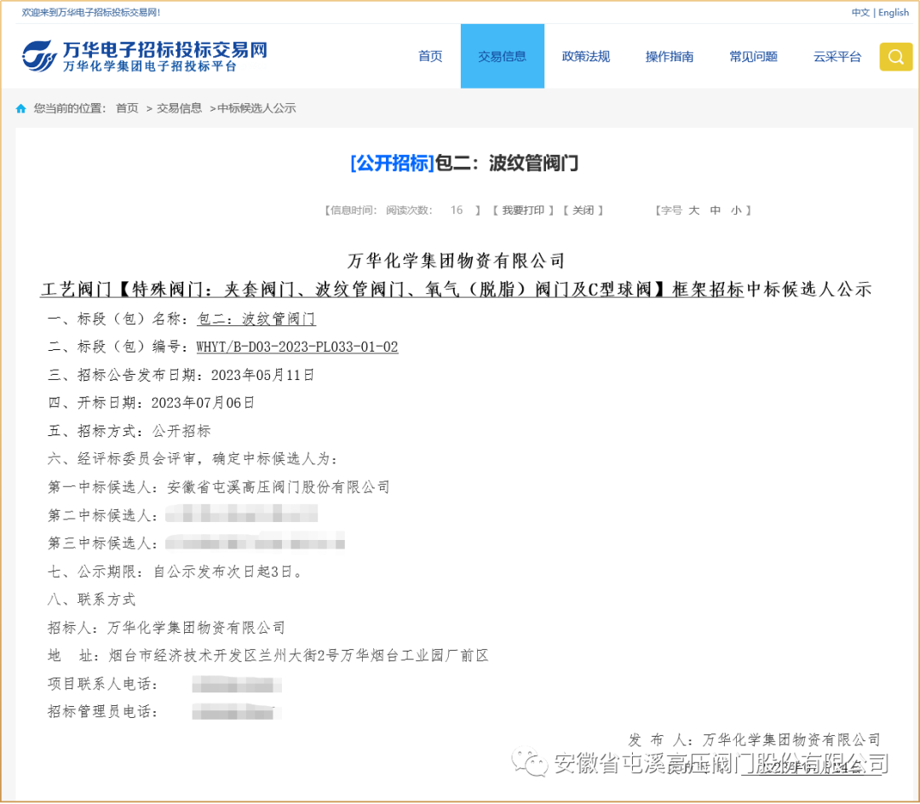Click 交易信息 in the breadcrumb trail
This screenshot has height=804, width=920.
pos(179,108)
